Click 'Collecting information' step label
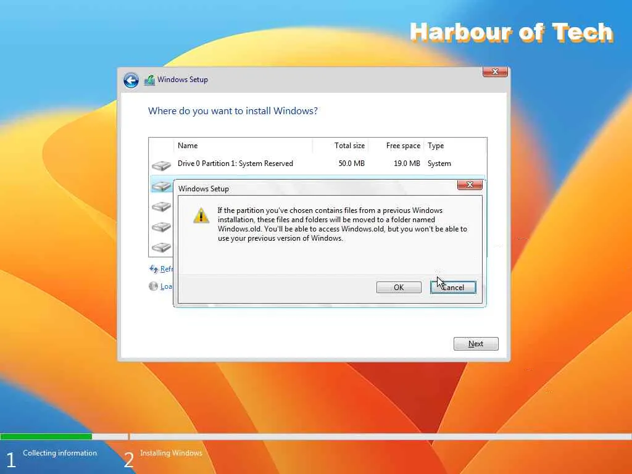Viewport: 632px width, 474px height. 60,453
